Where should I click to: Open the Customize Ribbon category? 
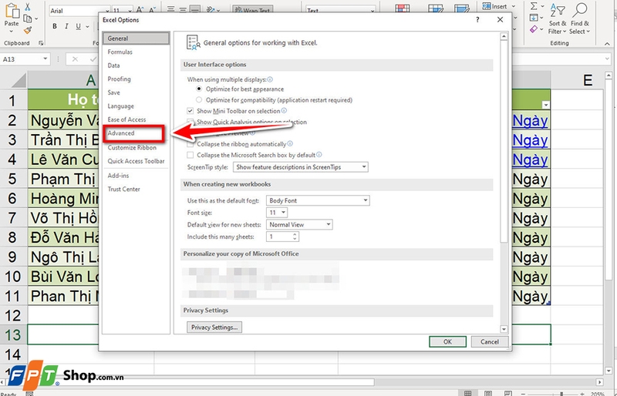point(132,148)
